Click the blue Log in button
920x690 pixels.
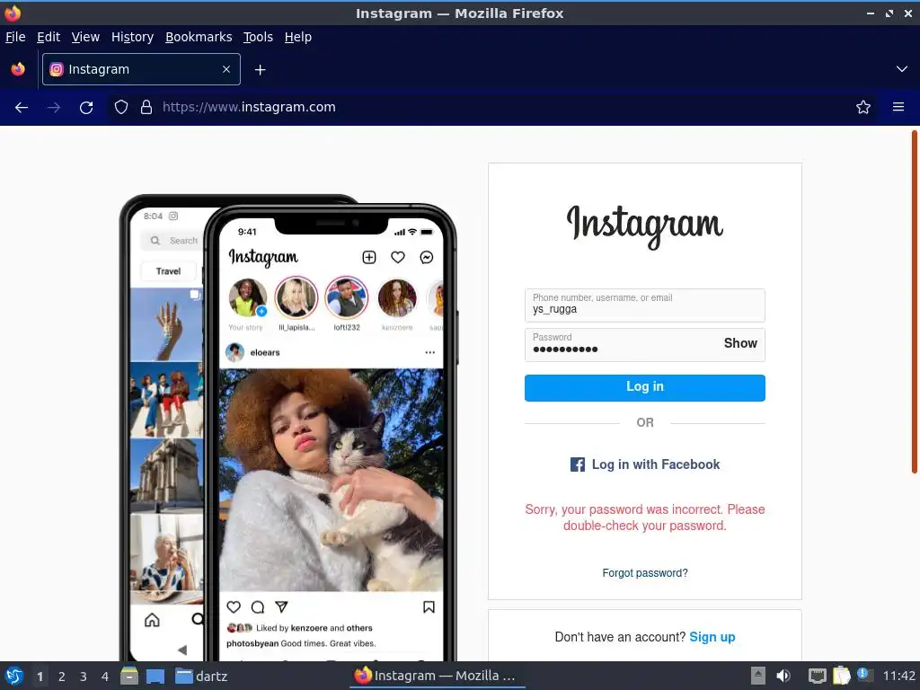[x=645, y=388]
